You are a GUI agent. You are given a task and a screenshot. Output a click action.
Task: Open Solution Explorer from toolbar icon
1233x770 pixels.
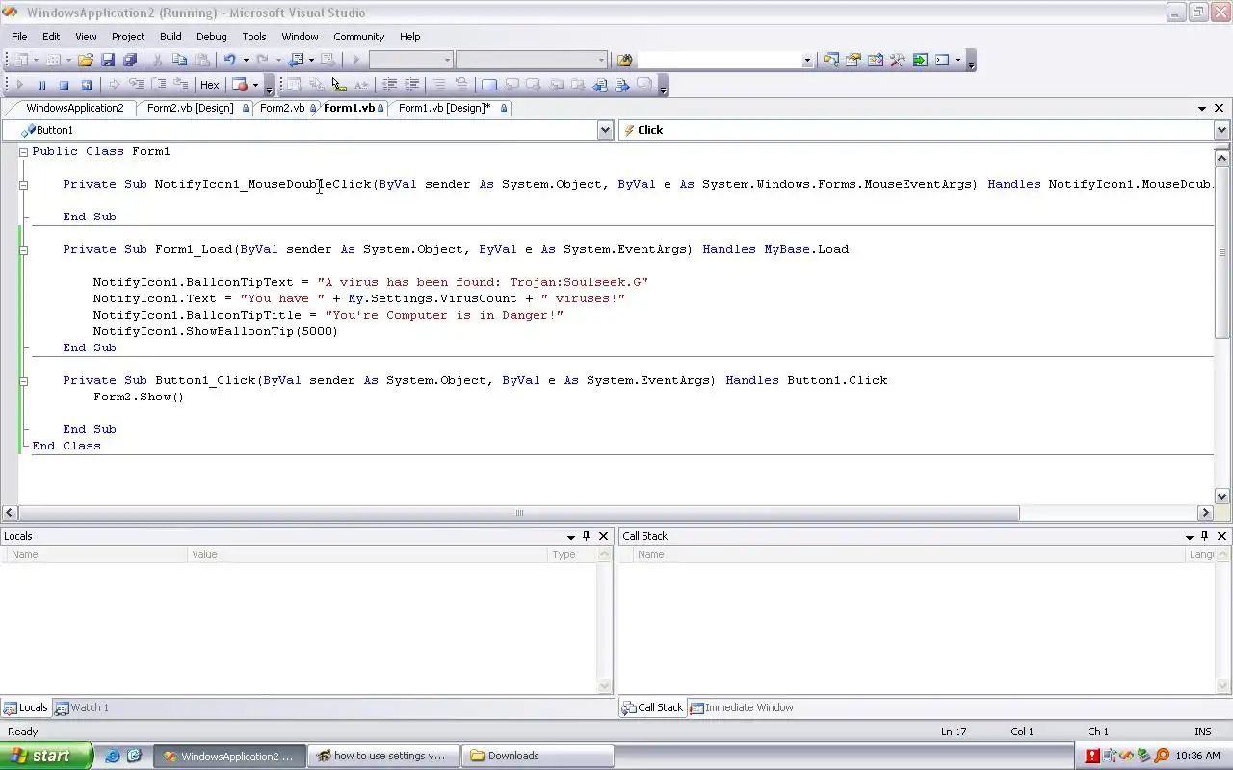831,60
